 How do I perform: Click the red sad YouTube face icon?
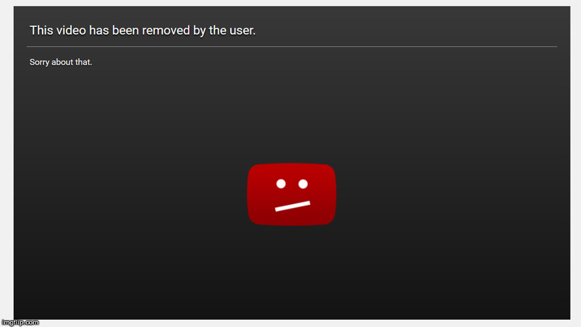point(291,194)
